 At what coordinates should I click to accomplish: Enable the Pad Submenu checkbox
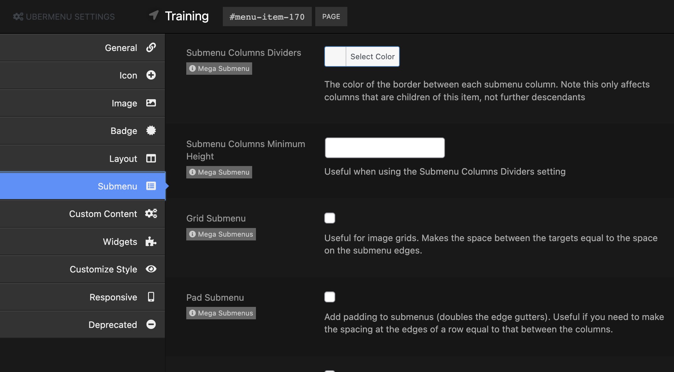point(329,297)
